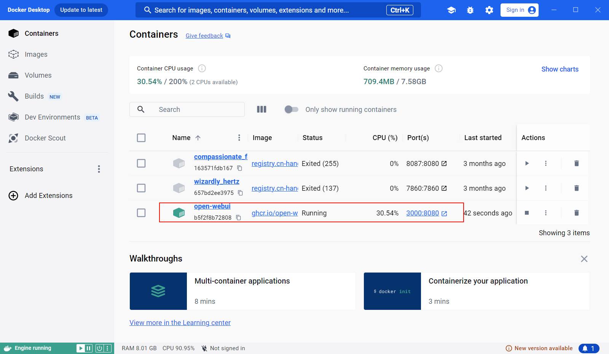Open compassionate_f registry image link
Screen dimensions: 609x354
pos(275,164)
